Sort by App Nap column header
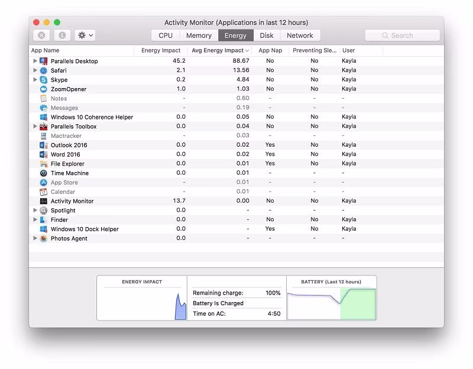This screenshot has width=473, height=369. (270, 50)
